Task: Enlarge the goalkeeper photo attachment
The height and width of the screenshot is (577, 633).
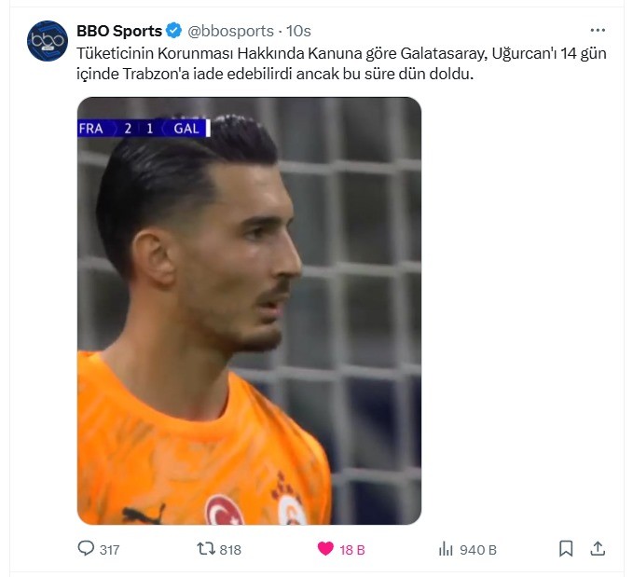Action: (249, 310)
